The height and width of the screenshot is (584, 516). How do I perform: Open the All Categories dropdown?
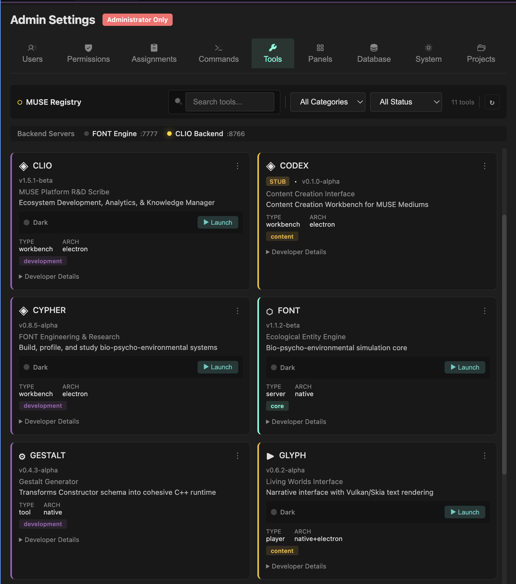pyautogui.click(x=328, y=102)
